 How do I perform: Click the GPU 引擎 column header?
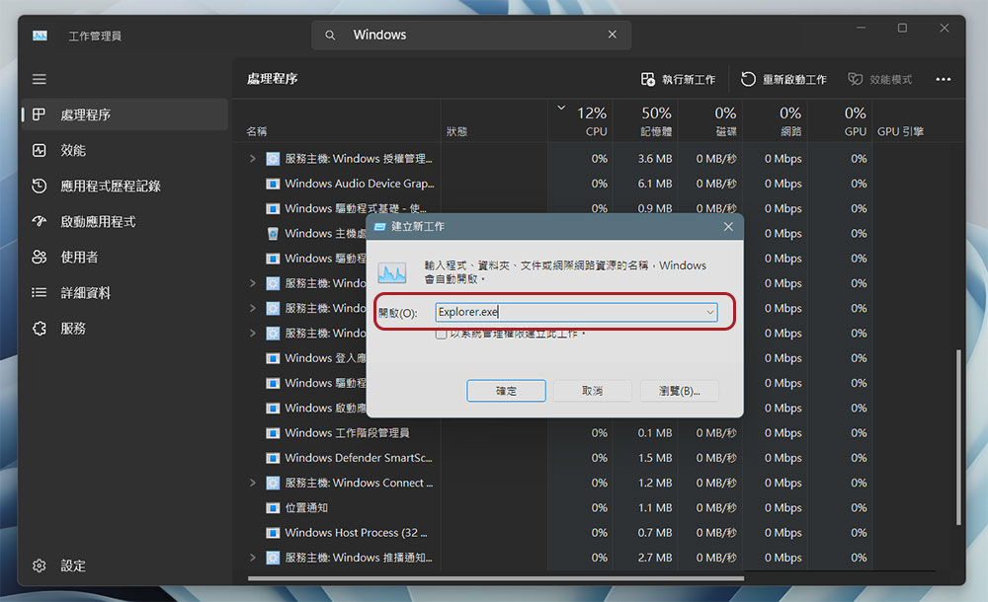coord(900,131)
